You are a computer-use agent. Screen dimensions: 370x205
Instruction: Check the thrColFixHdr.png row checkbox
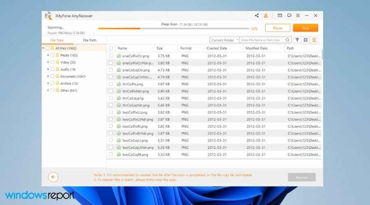click(111, 91)
